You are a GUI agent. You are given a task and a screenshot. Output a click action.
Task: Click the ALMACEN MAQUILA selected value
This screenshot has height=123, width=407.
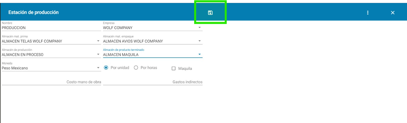point(121,55)
